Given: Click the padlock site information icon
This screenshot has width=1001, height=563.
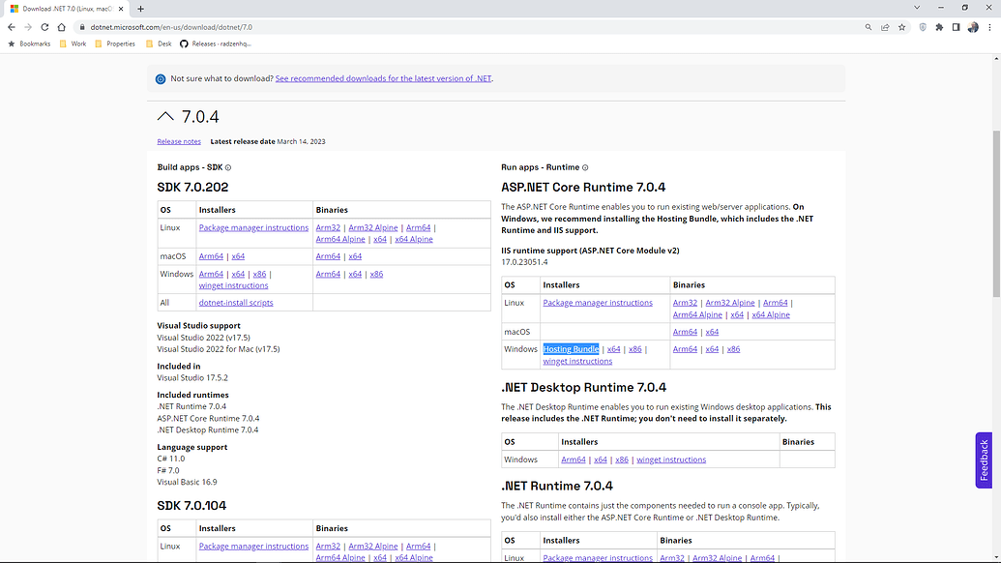Looking at the screenshot, I should pyautogui.click(x=82, y=28).
